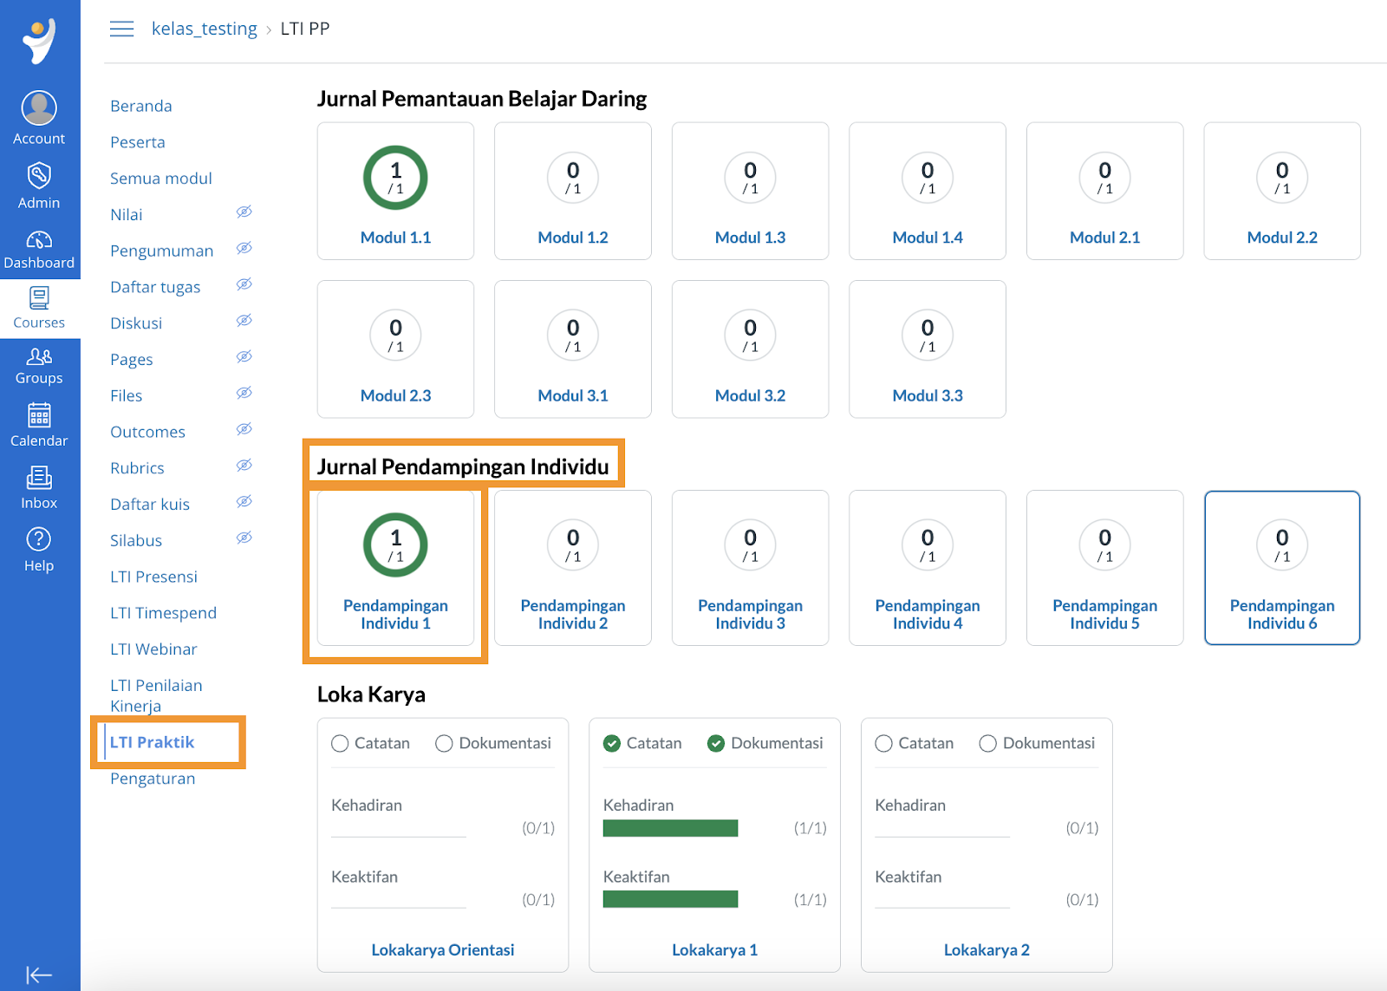The height and width of the screenshot is (991, 1387).
Task: Open Pendampingan Individu 5 link
Action: (1104, 614)
